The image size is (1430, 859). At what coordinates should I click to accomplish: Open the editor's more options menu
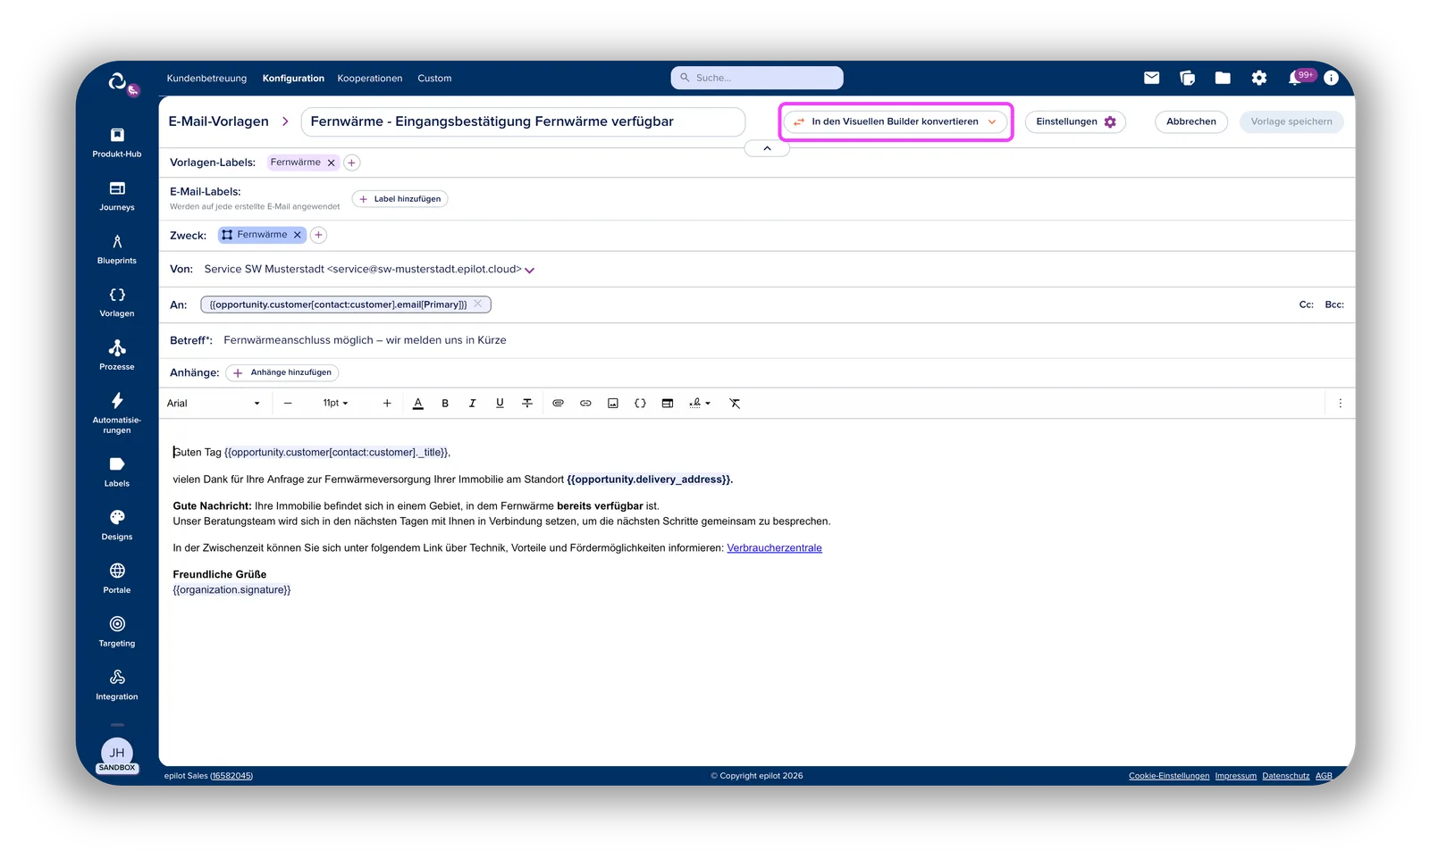1340,404
